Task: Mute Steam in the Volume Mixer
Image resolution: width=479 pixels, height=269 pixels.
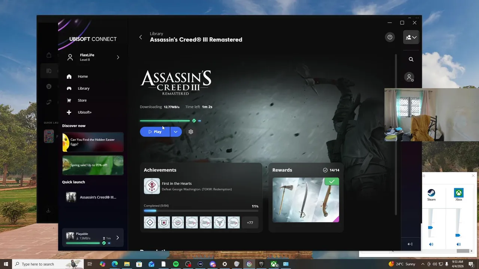Action: click(431, 244)
